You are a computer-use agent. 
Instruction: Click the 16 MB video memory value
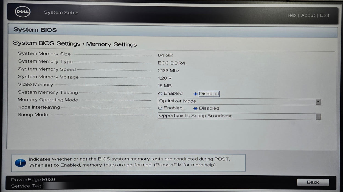coord(165,86)
